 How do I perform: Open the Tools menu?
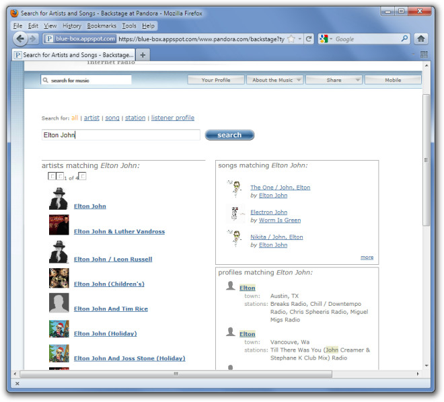129,26
